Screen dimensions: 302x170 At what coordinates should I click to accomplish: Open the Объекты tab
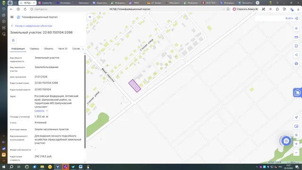click(48, 49)
